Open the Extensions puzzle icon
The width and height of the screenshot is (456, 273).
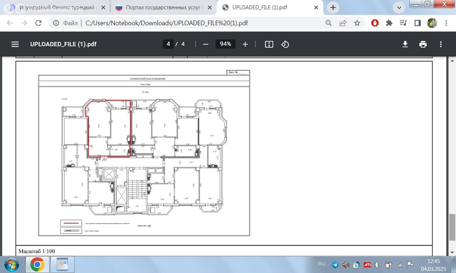point(389,23)
